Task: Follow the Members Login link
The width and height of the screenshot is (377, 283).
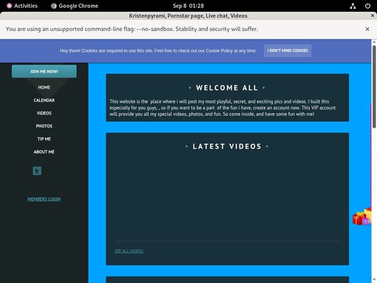Action: (x=44, y=199)
